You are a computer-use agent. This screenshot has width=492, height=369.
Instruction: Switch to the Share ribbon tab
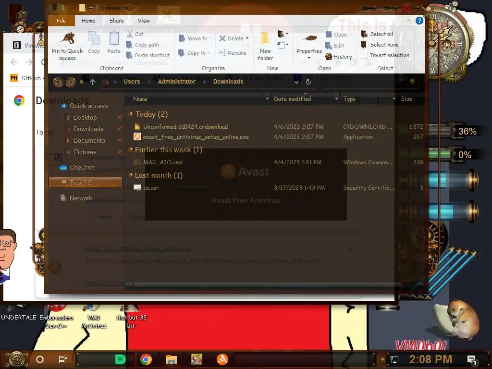pos(116,21)
